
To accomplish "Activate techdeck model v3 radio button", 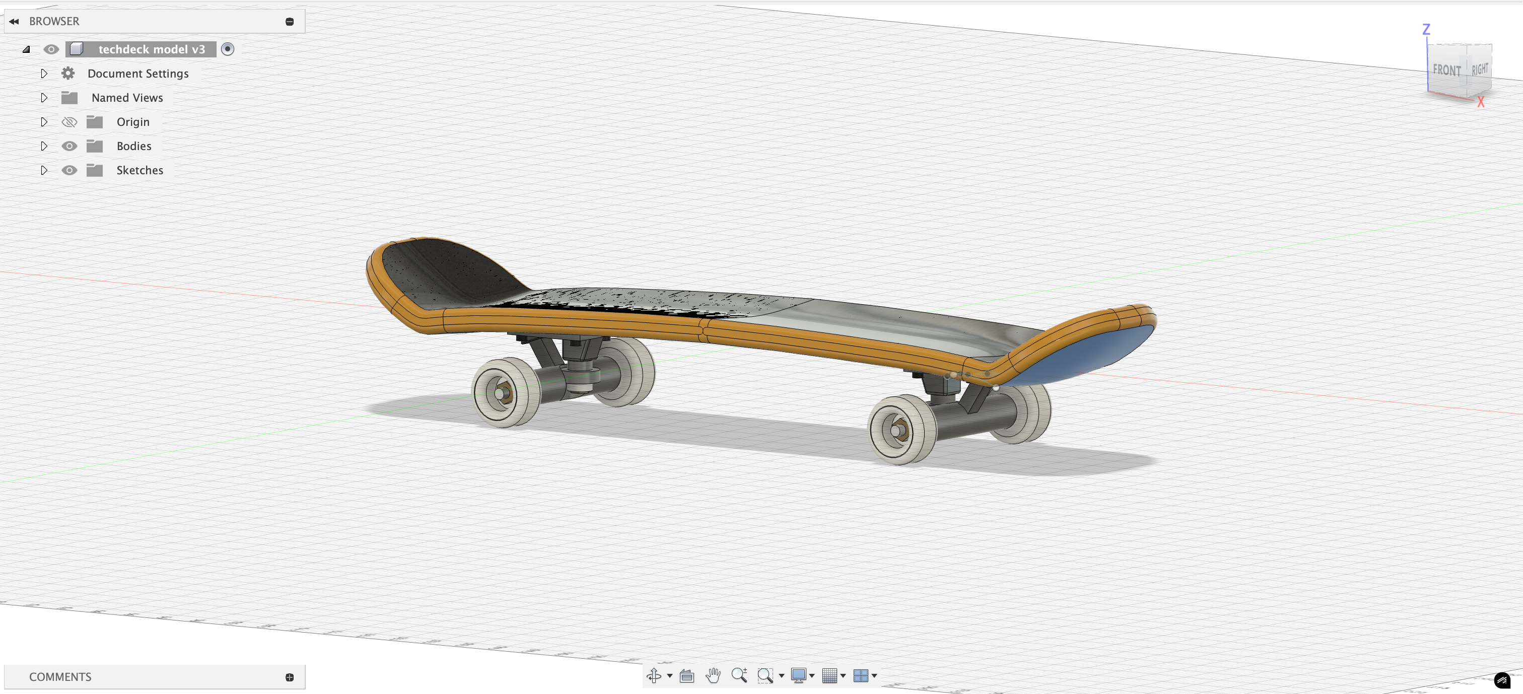I will (228, 49).
